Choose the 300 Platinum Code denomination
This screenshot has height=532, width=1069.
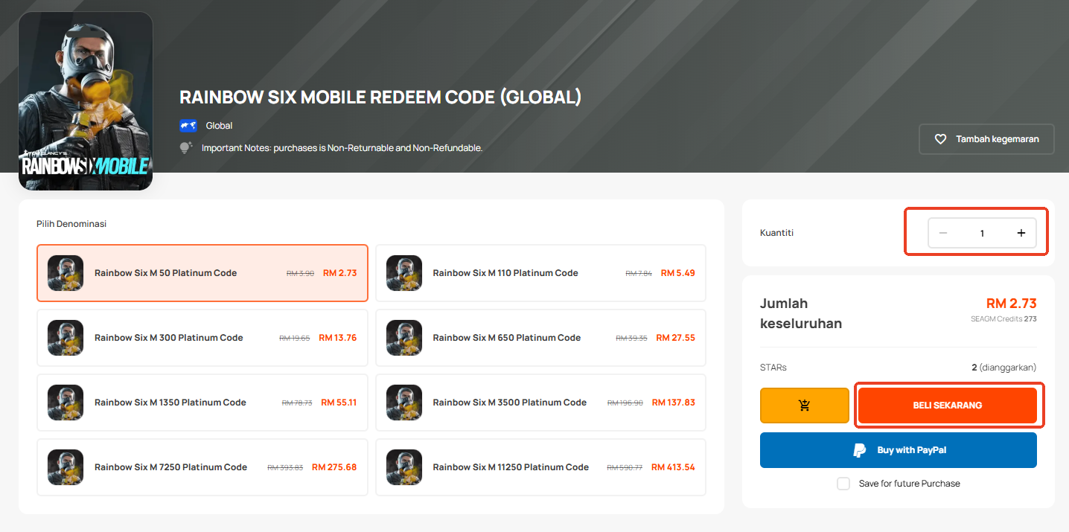[x=202, y=338]
